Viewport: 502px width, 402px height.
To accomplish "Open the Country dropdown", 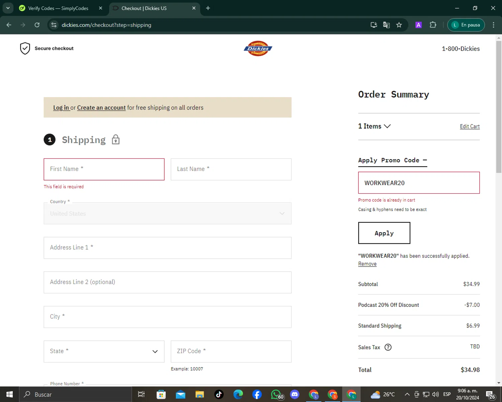I will pos(167,213).
